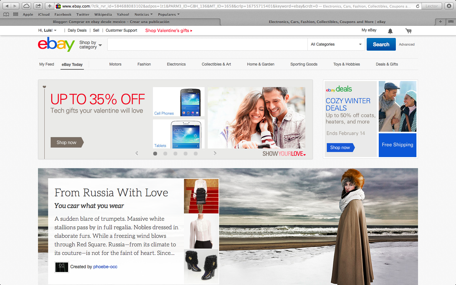Screen dimensions: 456x285
Task: Activate Reader mode in the address bar
Action: pos(431,6)
